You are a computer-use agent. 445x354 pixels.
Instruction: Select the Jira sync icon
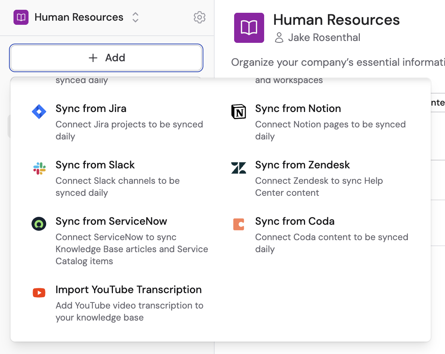pos(39,111)
